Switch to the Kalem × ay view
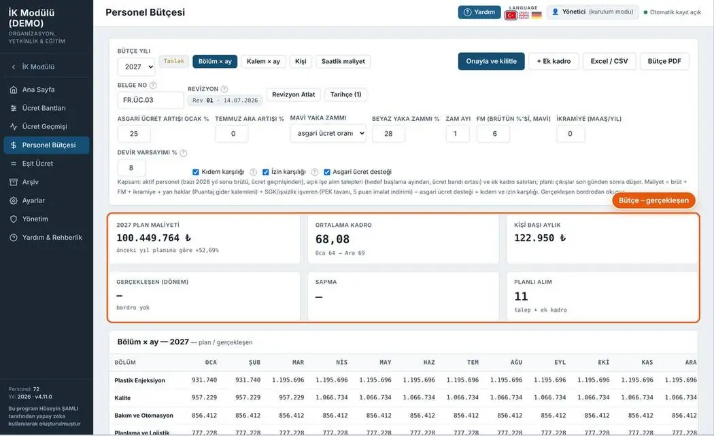 [263, 61]
